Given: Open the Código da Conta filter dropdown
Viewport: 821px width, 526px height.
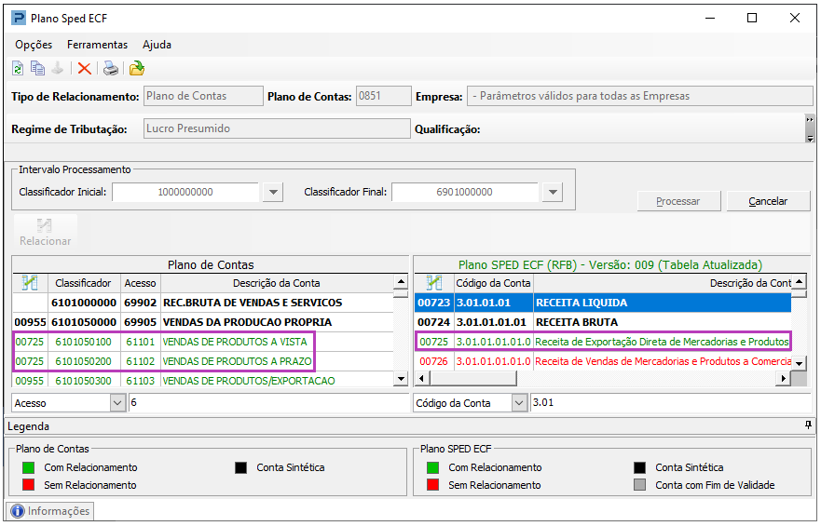Looking at the screenshot, I should 519,402.
